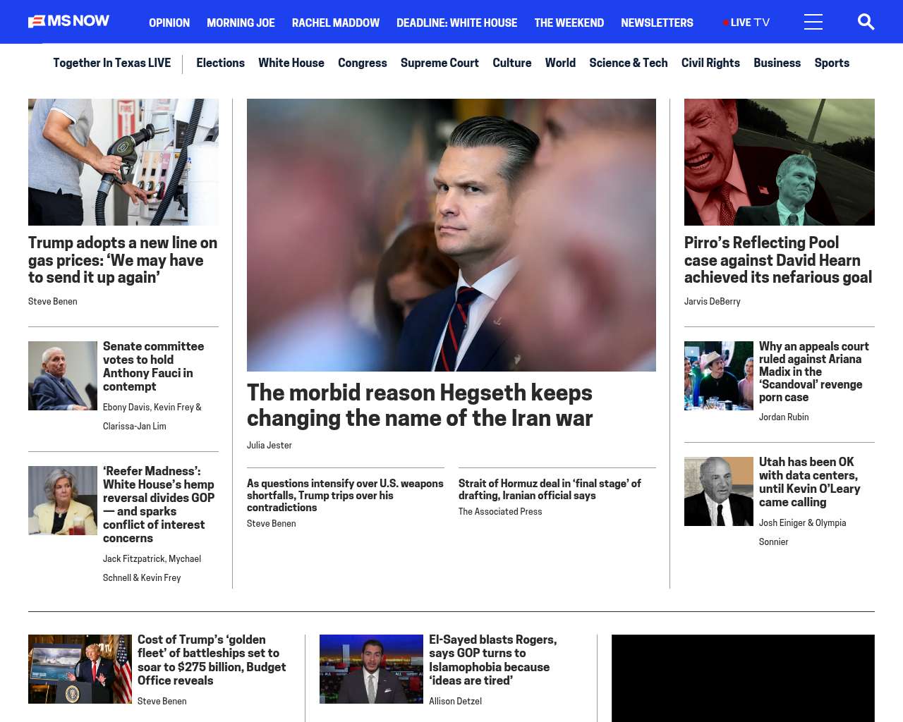The image size is (903, 722).
Task: Open the Opinion menu item
Action: coord(169,23)
